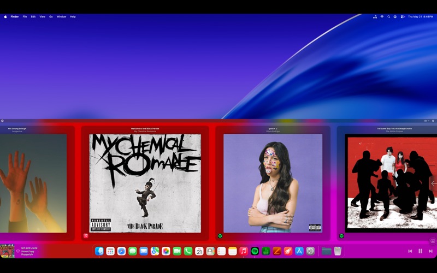Open the Finder menu in the menu bar
This screenshot has width=437, height=273.
click(15, 17)
